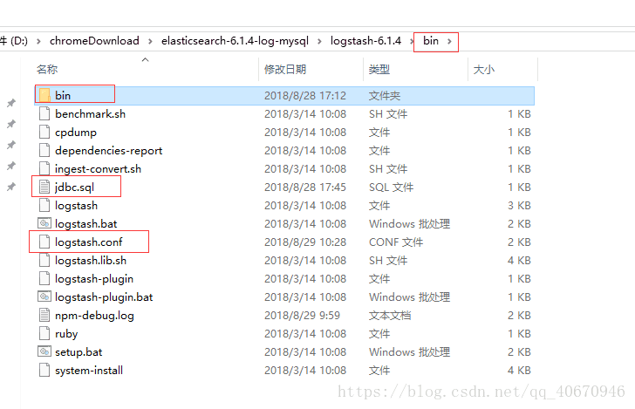Screen dimensions: 635x409
Task: Sort by 类型 column header
Action: 379,70
